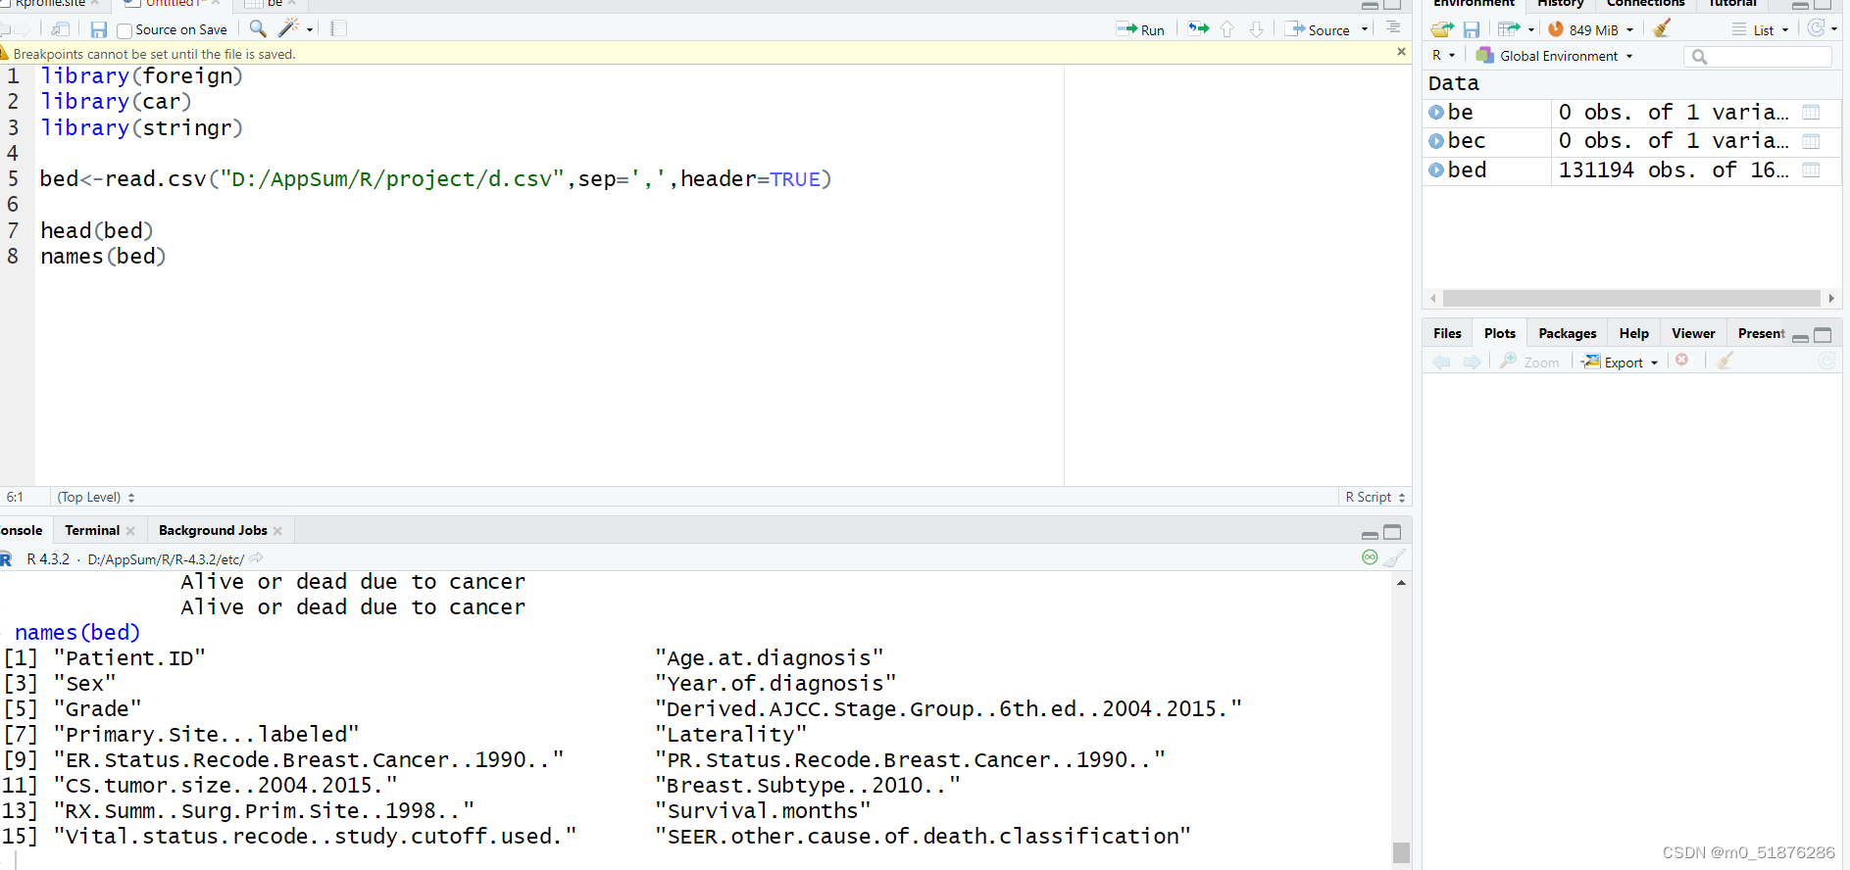This screenshot has width=1850, height=870.
Task: Save the workspace in the Environment pane
Action: (1472, 29)
